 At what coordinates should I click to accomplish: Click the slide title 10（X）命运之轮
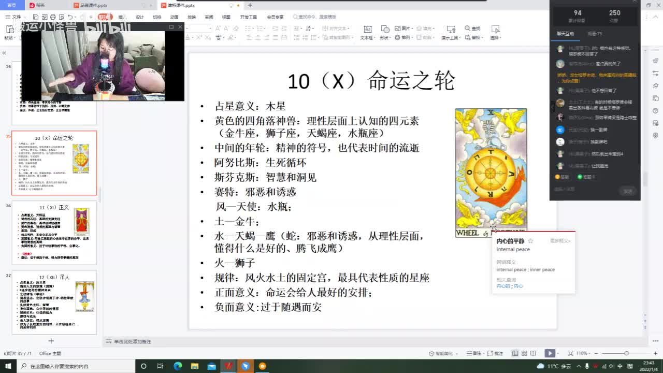371,81
